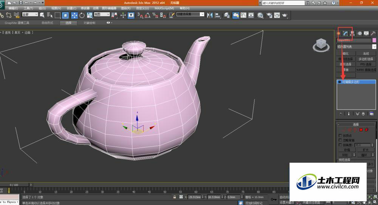Open the Material Editor icon
The height and width of the screenshot is (205, 378).
[x=260, y=15]
